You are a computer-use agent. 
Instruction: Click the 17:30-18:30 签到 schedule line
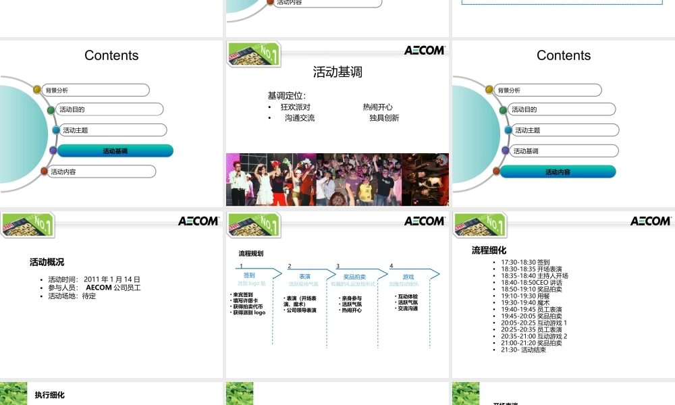[525, 262]
